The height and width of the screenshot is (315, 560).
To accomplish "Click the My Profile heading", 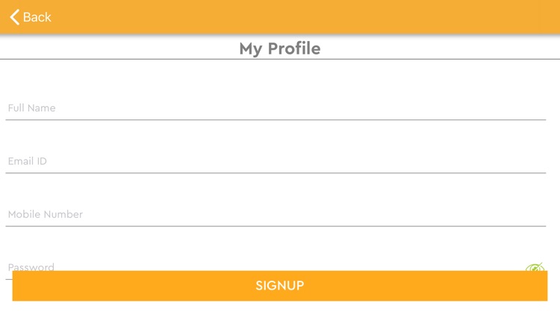I will (x=280, y=49).
